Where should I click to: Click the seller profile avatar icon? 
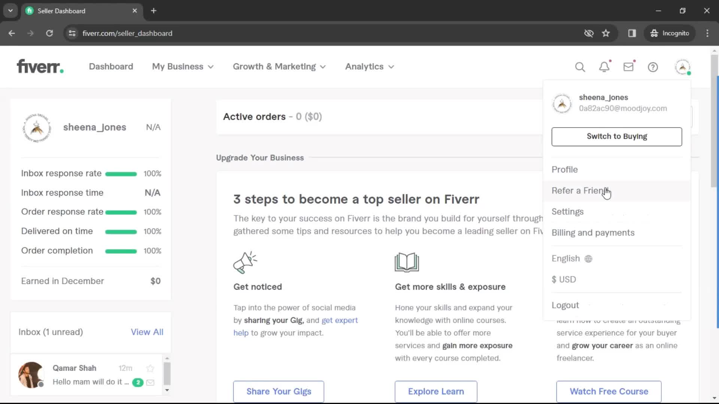[x=683, y=67]
